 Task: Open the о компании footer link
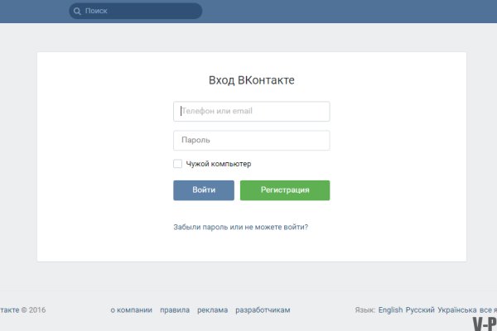click(x=131, y=309)
